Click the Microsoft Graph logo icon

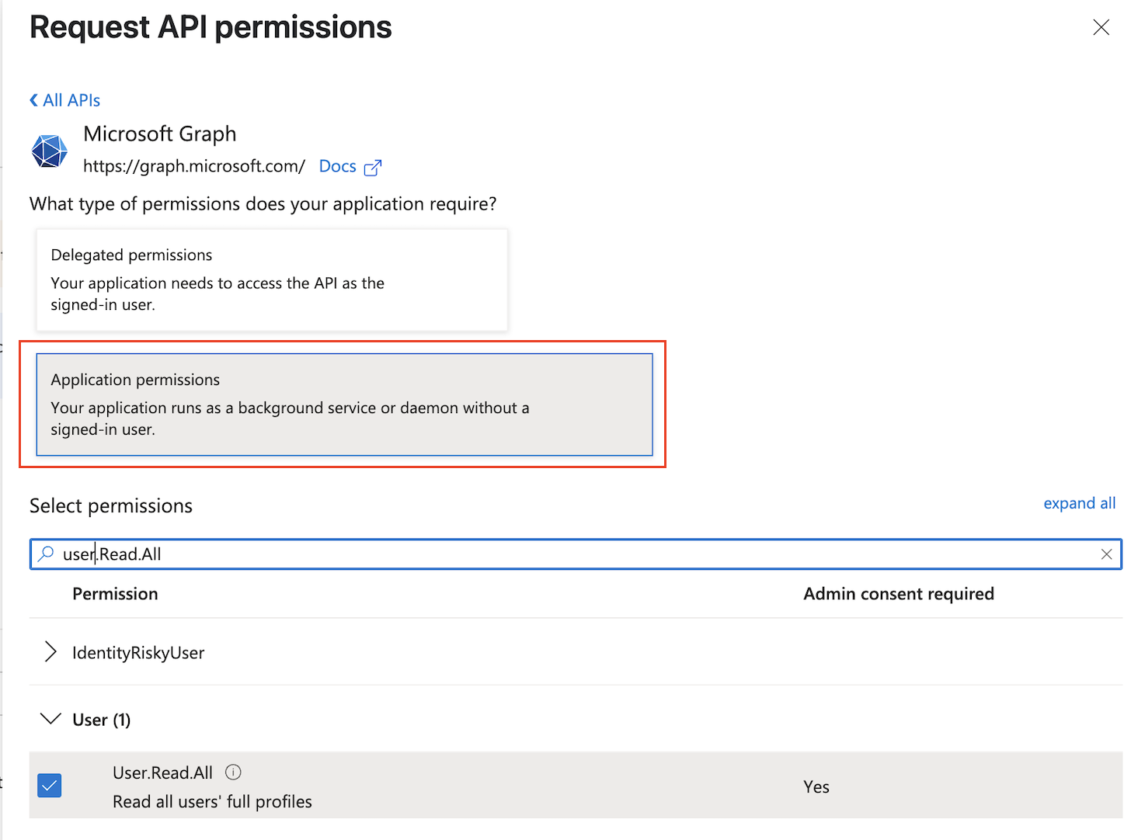click(50, 151)
